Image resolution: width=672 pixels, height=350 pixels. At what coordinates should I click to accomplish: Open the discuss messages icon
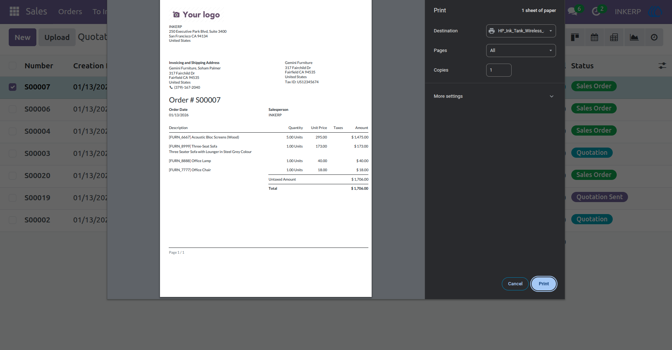[x=573, y=12]
